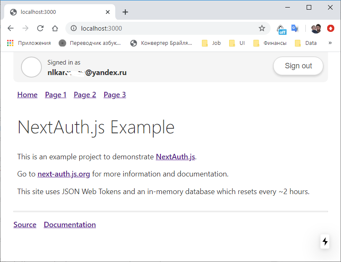This screenshot has height=262, width=341.
Task: Open the Переводчик азбук... bookmark
Action: 90,43
